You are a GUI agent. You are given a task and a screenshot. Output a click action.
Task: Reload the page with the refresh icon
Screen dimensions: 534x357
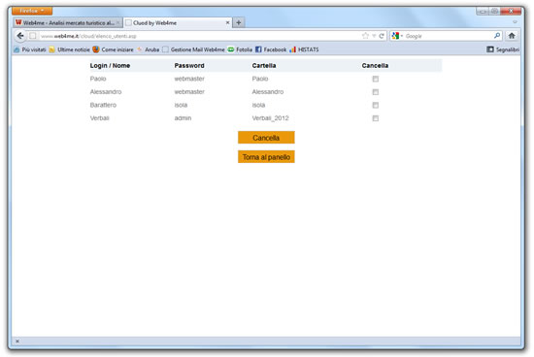point(382,36)
